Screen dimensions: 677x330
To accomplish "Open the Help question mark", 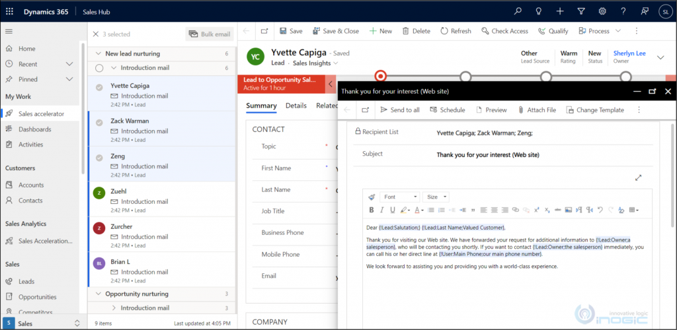I will pyautogui.click(x=623, y=12).
